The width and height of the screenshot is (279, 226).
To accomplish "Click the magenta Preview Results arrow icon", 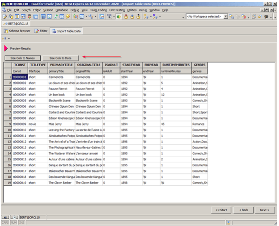I will [x=6, y=48].
